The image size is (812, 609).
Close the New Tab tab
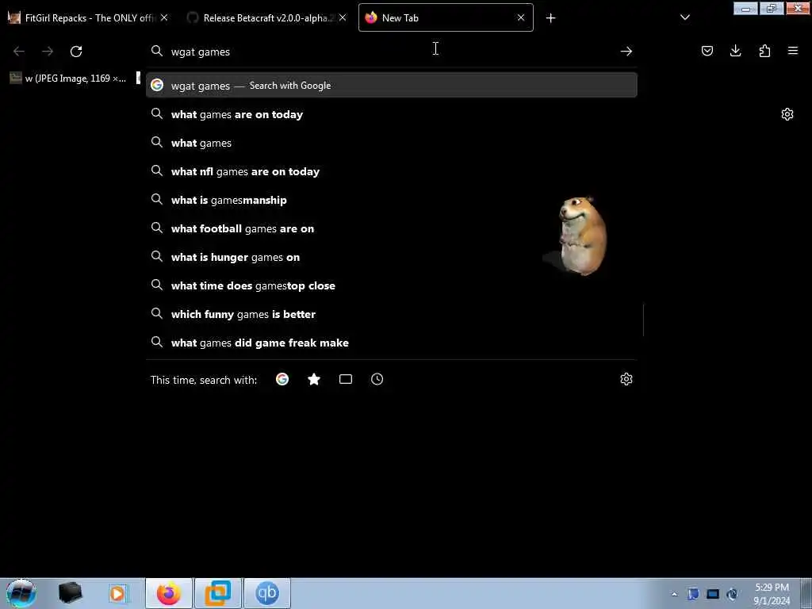coord(521,17)
